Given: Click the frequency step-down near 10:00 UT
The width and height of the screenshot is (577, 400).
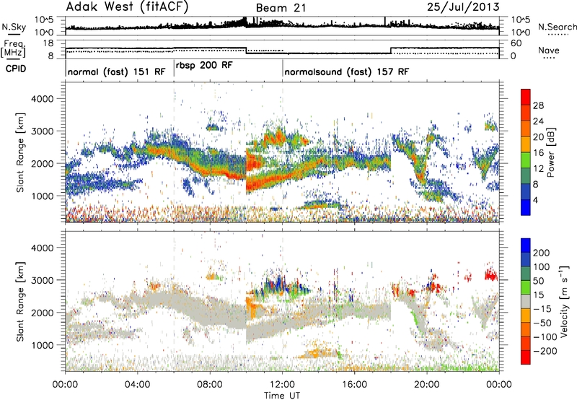Looking at the screenshot, I should (246, 51).
